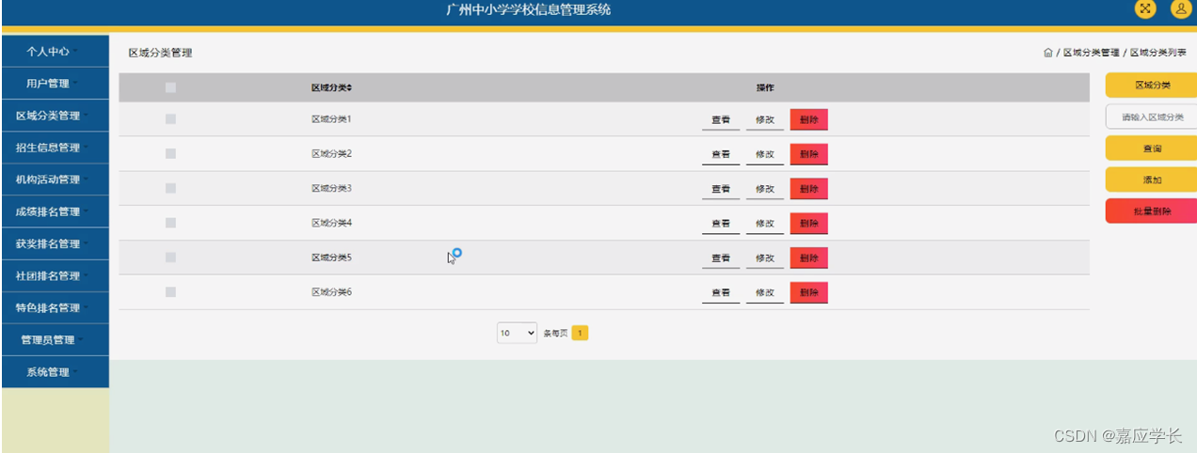Select the 区域分类3 name cell
1197x453 pixels.
(x=331, y=188)
